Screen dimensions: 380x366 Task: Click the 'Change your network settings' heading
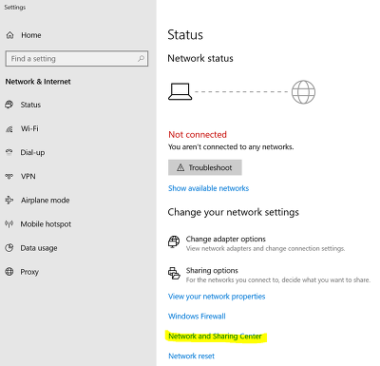point(234,212)
